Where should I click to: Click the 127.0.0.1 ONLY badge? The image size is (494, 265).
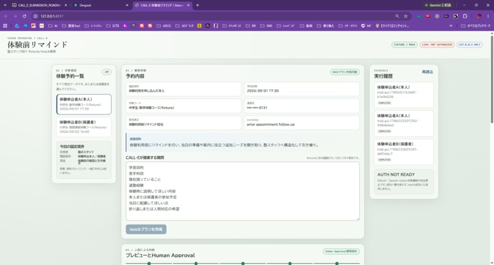(x=469, y=45)
